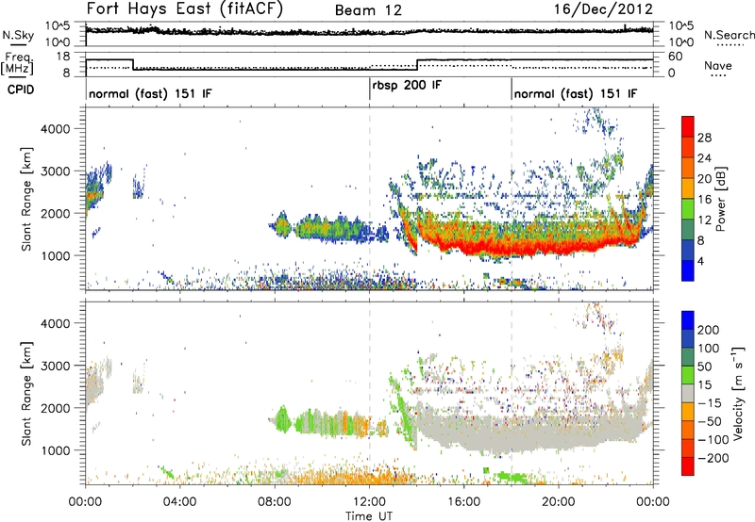Click the frequency step-up near 14:00
Image resolution: width=755 pixels, height=522 pixels.
(x=417, y=65)
